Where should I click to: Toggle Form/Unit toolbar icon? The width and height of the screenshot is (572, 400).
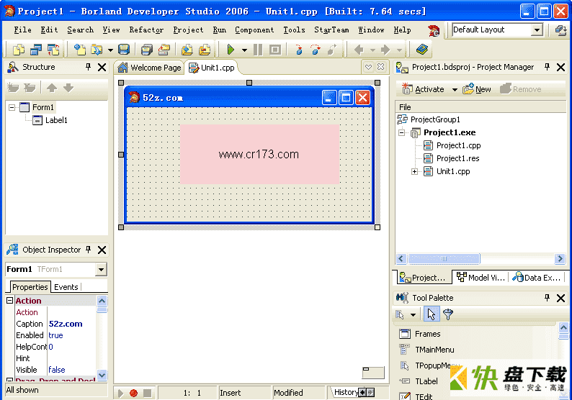coord(53,49)
